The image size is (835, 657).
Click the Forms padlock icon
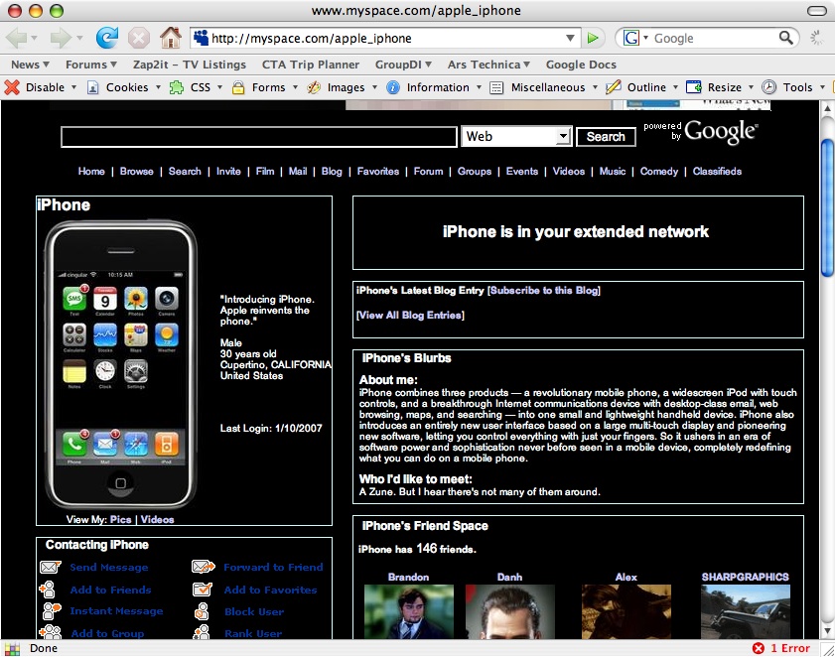(238, 87)
